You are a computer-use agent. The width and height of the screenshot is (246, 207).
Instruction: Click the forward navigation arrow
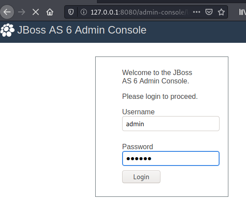22,12
